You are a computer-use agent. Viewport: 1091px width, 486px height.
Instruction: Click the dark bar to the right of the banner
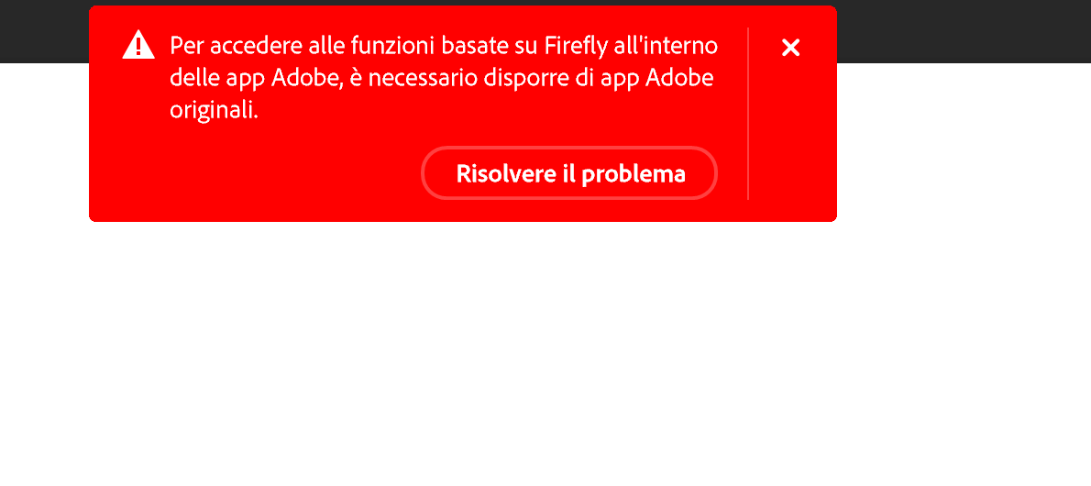[964, 31]
